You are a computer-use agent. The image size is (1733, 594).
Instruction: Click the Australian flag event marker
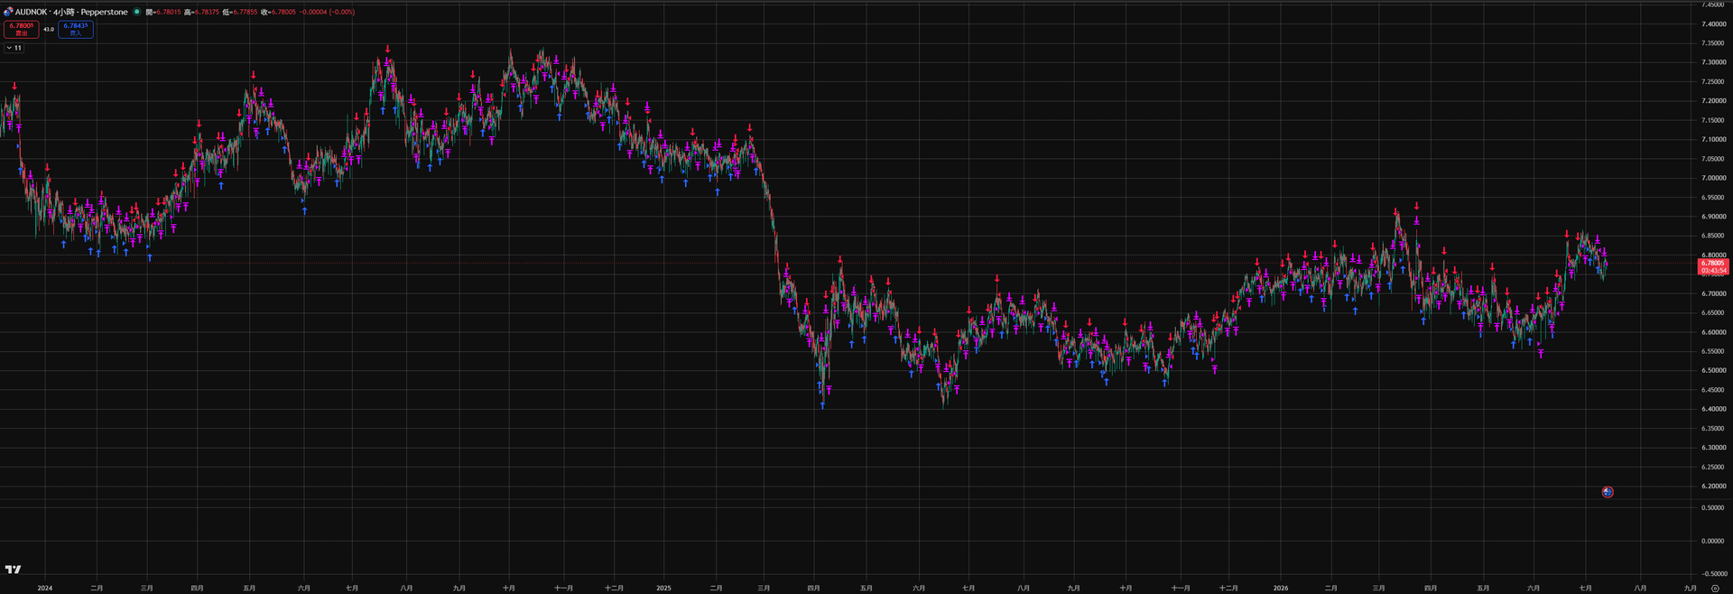[1608, 492]
